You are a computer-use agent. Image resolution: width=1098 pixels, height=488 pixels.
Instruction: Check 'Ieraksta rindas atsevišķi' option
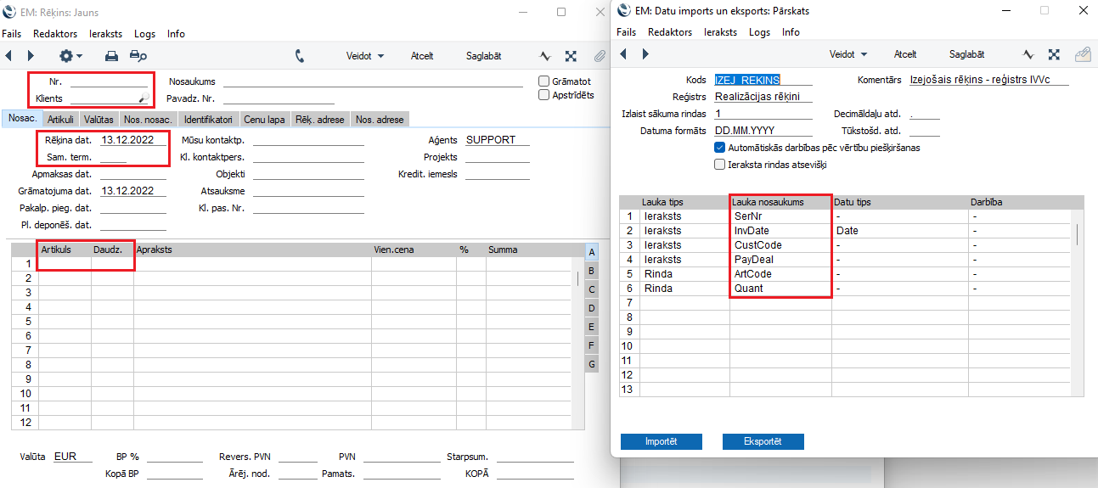(720, 165)
